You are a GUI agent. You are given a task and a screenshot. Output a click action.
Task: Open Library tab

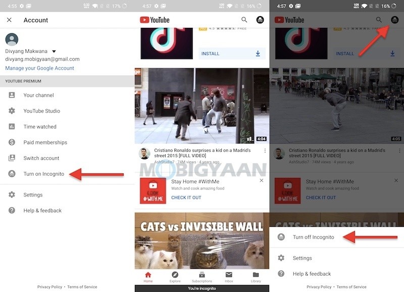click(256, 277)
